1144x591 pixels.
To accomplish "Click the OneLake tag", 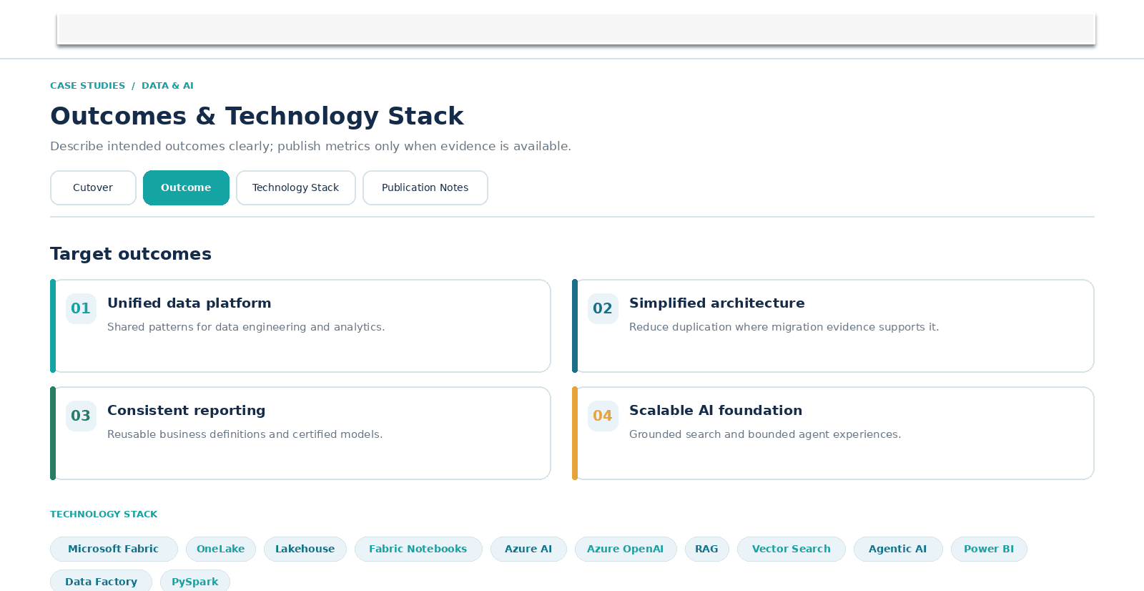I will point(221,549).
